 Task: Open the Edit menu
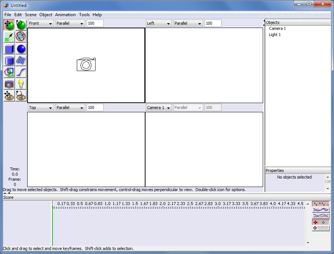tap(18, 15)
